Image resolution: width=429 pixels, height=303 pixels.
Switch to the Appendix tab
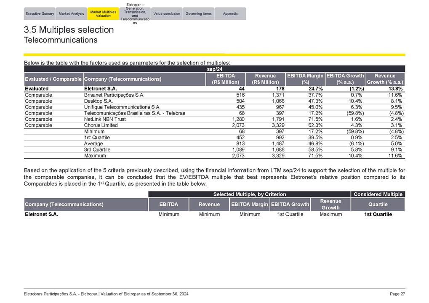click(230, 14)
